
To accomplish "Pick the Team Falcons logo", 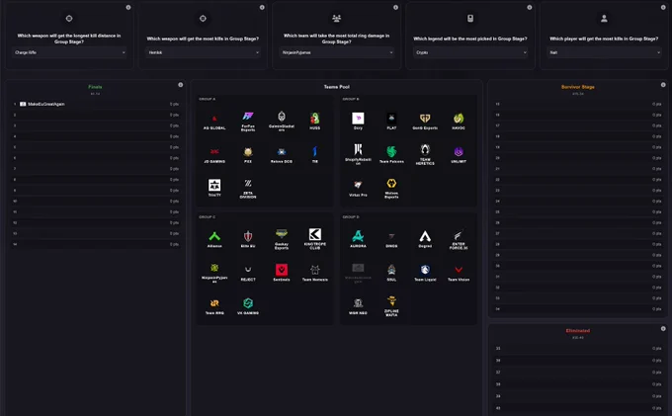I will pyautogui.click(x=391, y=151).
